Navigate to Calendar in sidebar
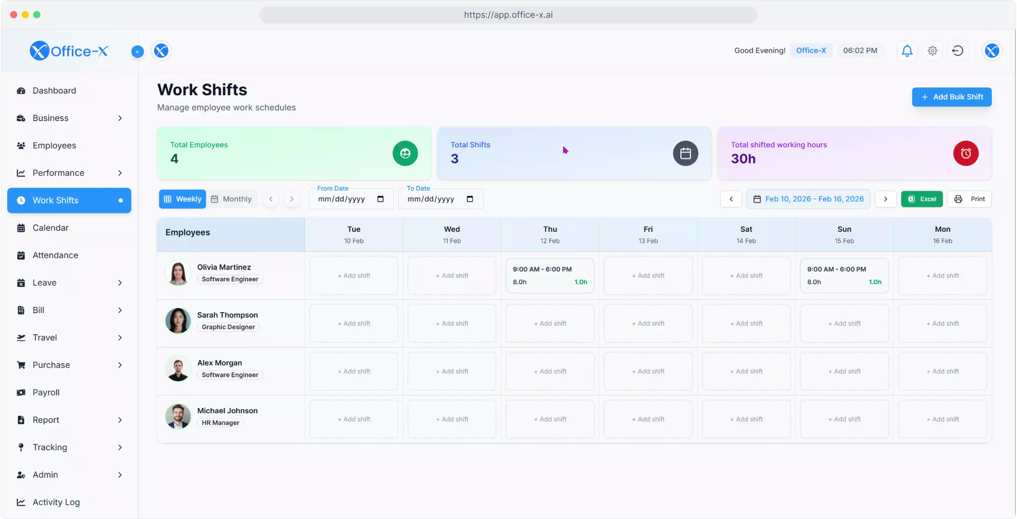The image size is (1017, 519). click(51, 228)
